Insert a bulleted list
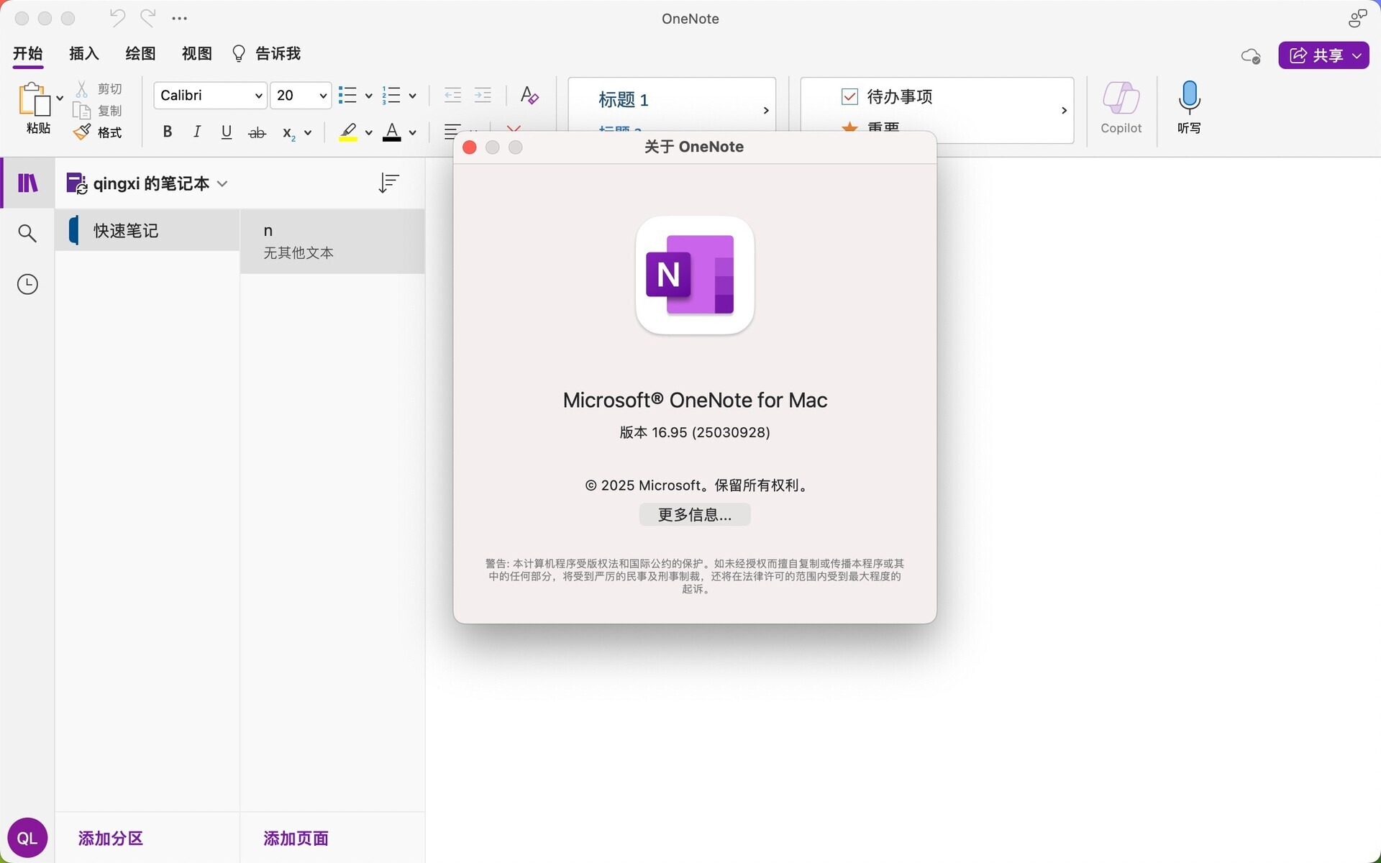Screen dimensions: 1381x863 pos(347,95)
